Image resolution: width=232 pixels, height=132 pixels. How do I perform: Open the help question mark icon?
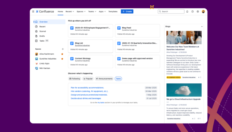click(x=193, y=11)
